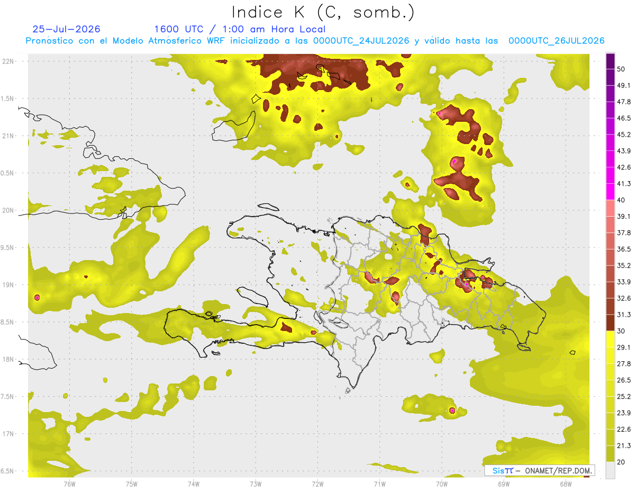Viewport: 635px width, 491px height.
Task: Click the '35.2' color scale value
Action: [624, 265]
